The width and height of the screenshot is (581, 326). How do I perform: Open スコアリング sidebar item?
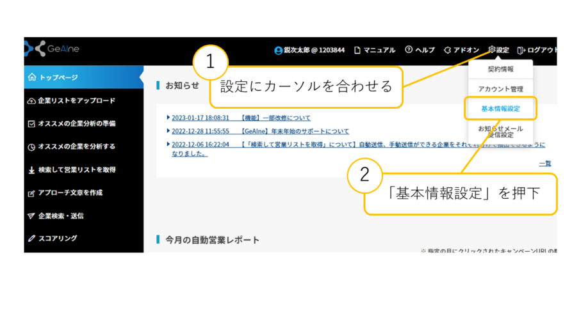(57, 238)
